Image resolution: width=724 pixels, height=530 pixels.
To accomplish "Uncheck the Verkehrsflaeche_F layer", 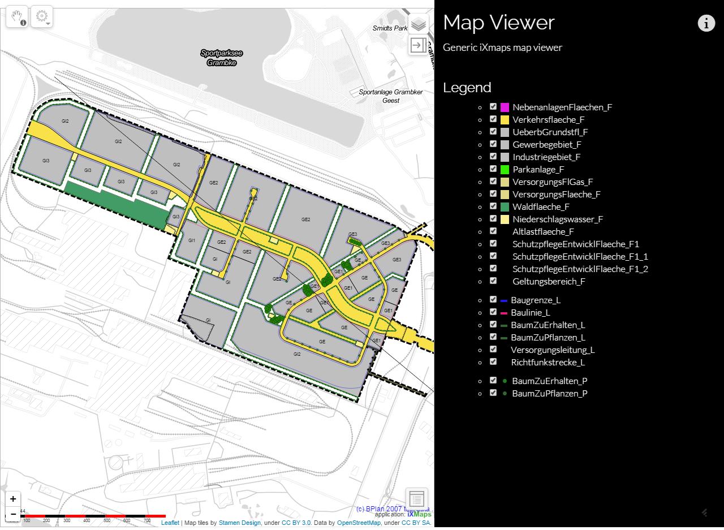I will [x=493, y=119].
